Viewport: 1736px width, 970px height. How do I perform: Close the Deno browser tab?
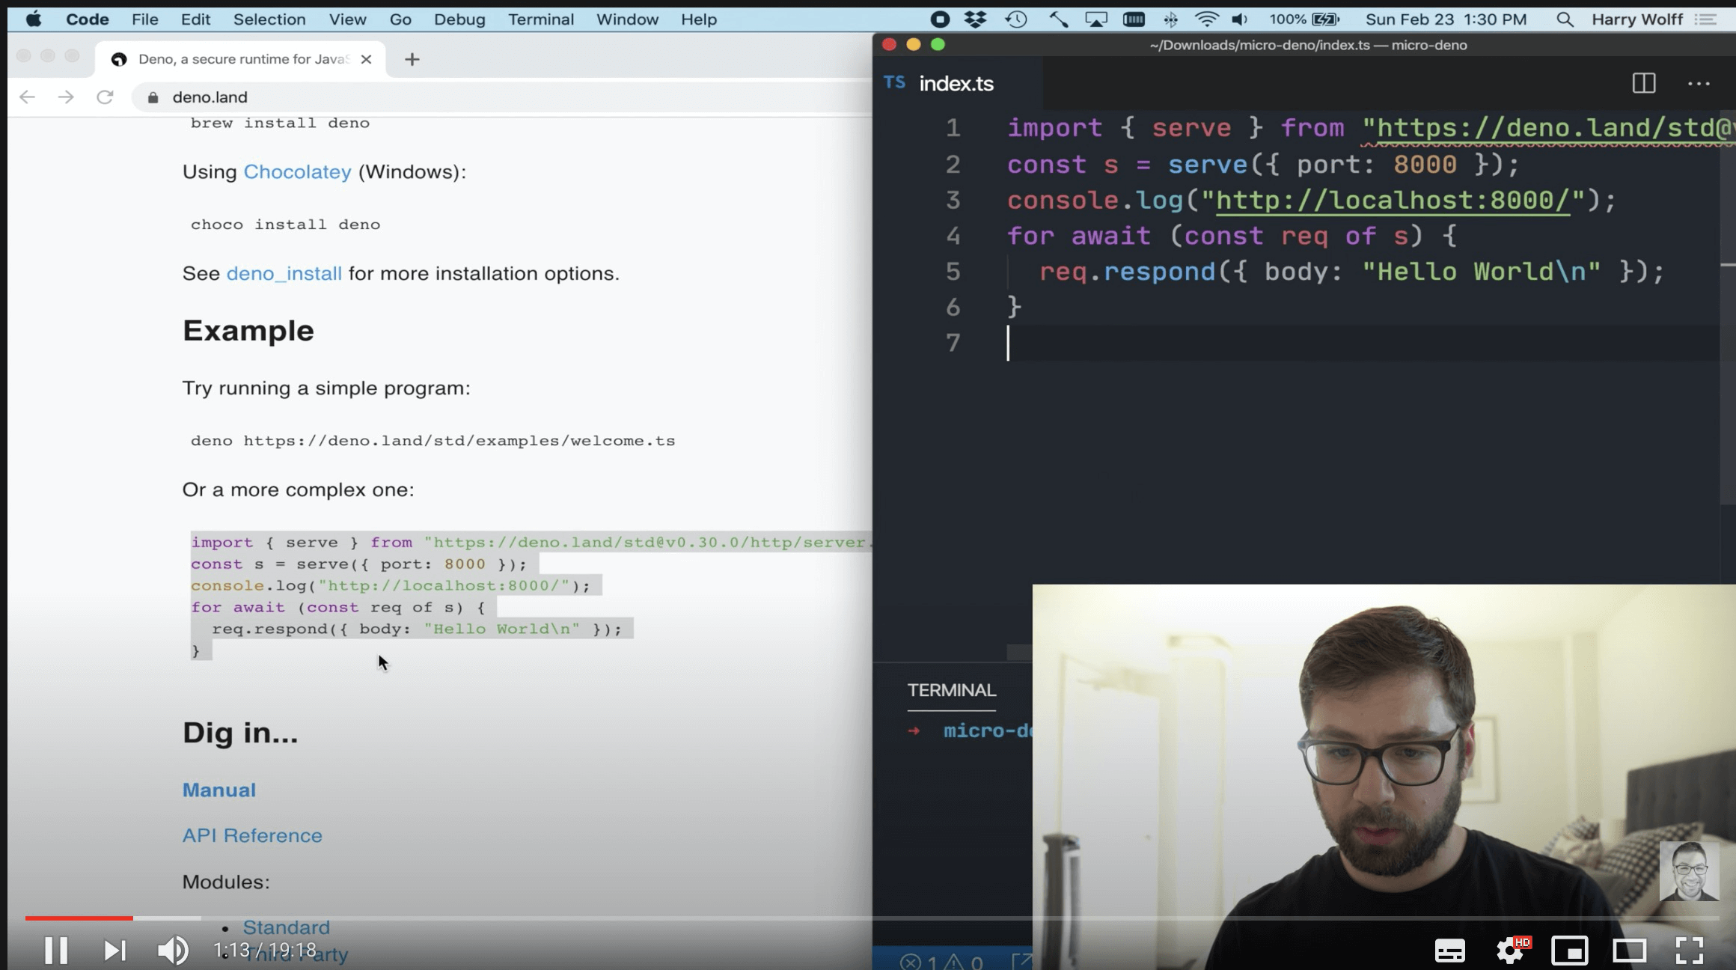click(x=366, y=59)
